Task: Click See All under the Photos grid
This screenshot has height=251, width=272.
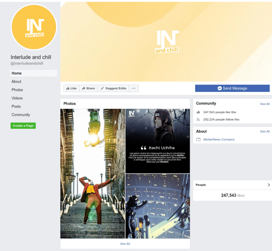Action: pos(125,244)
